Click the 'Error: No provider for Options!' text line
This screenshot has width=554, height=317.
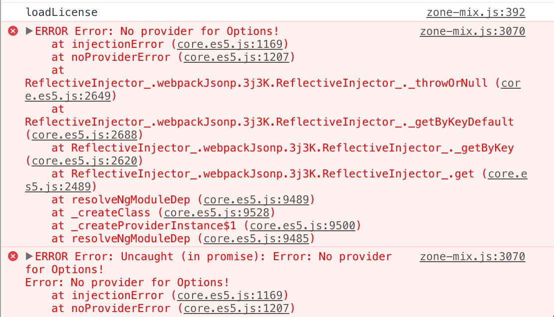127,283
